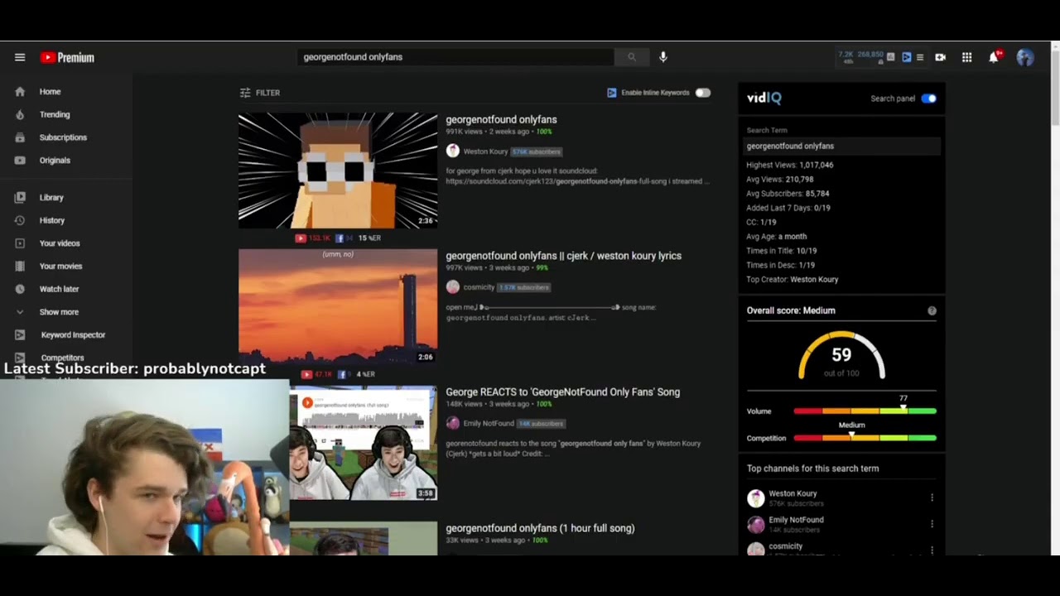Turn off the vidIQ Search panel switch
Viewport: 1060px width, 596px height.
point(928,99)
